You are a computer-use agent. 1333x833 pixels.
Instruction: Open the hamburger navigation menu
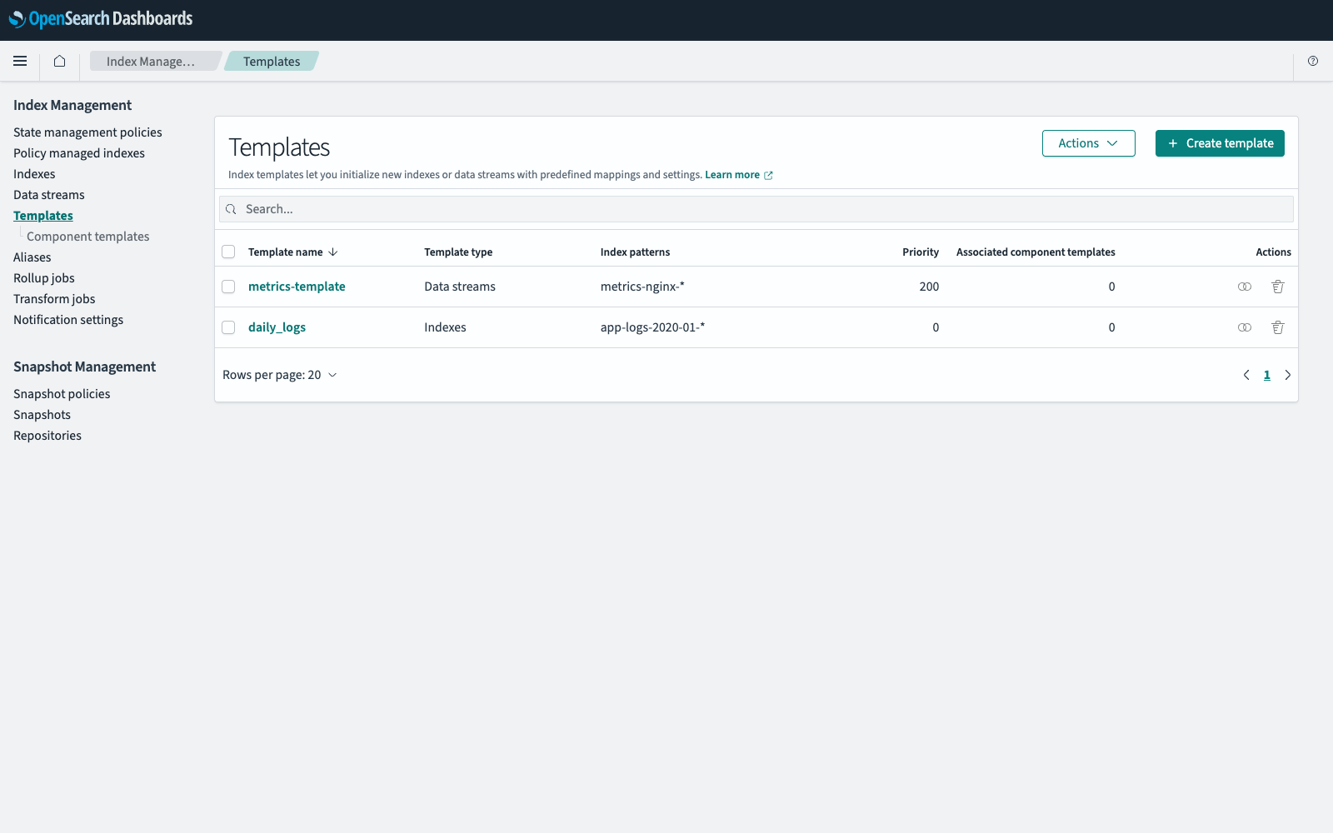coord(20,61)
